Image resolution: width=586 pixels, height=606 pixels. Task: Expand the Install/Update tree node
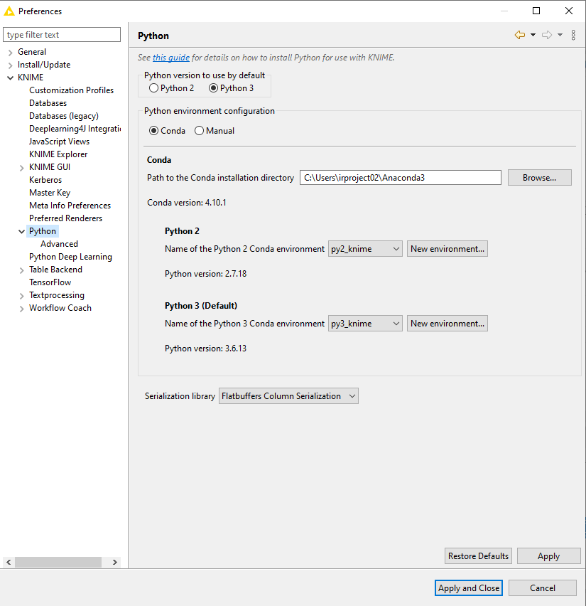coord(11,65)
